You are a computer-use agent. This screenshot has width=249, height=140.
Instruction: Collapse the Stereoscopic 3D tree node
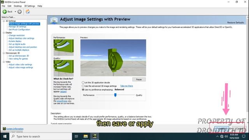point(4,53)
